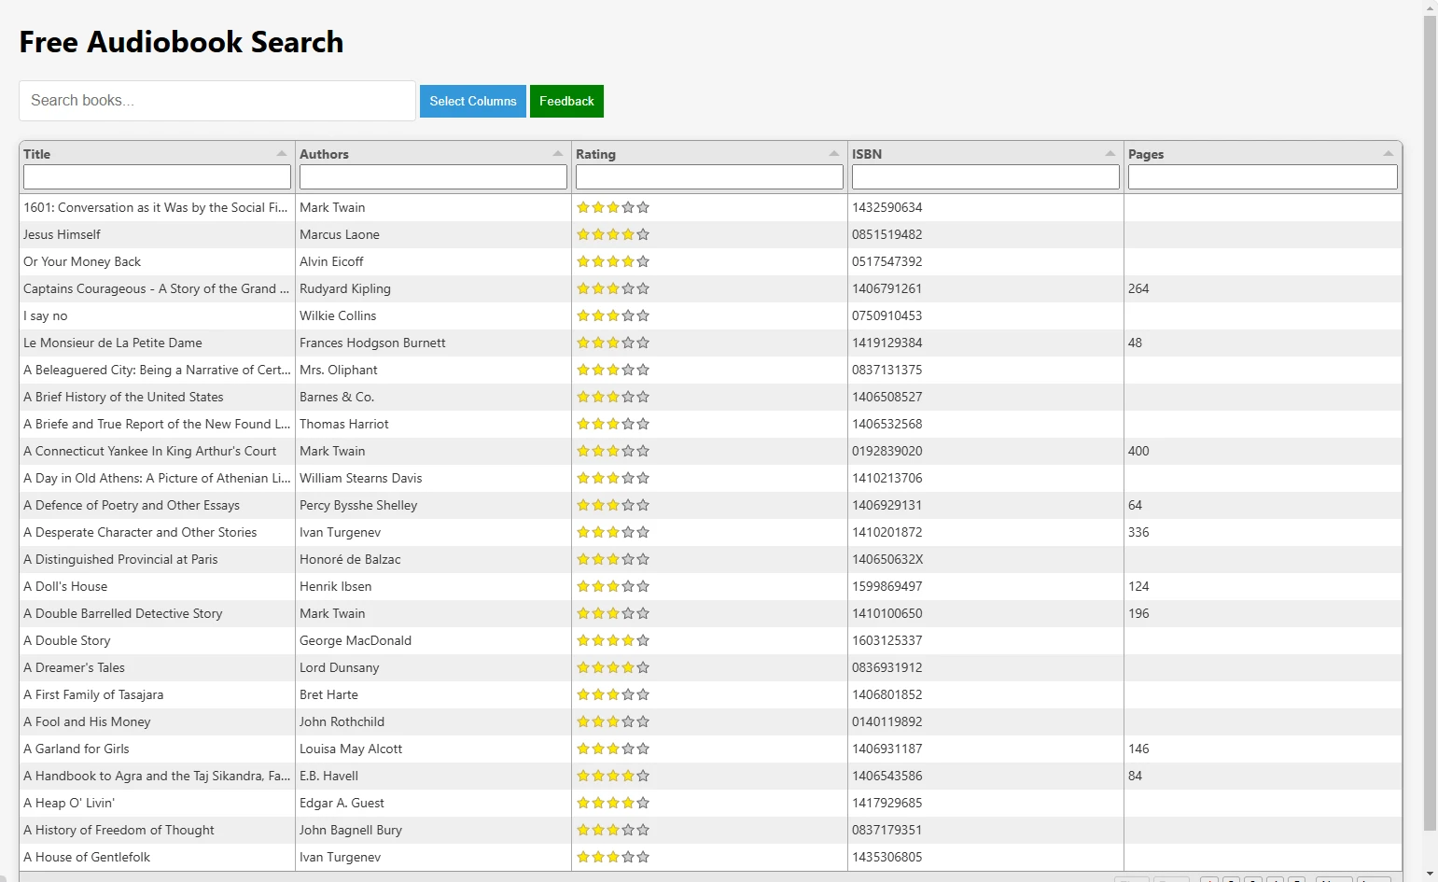The image size is (1438, 882).
Task: Focus the Search books field
Action: (216, 101)
